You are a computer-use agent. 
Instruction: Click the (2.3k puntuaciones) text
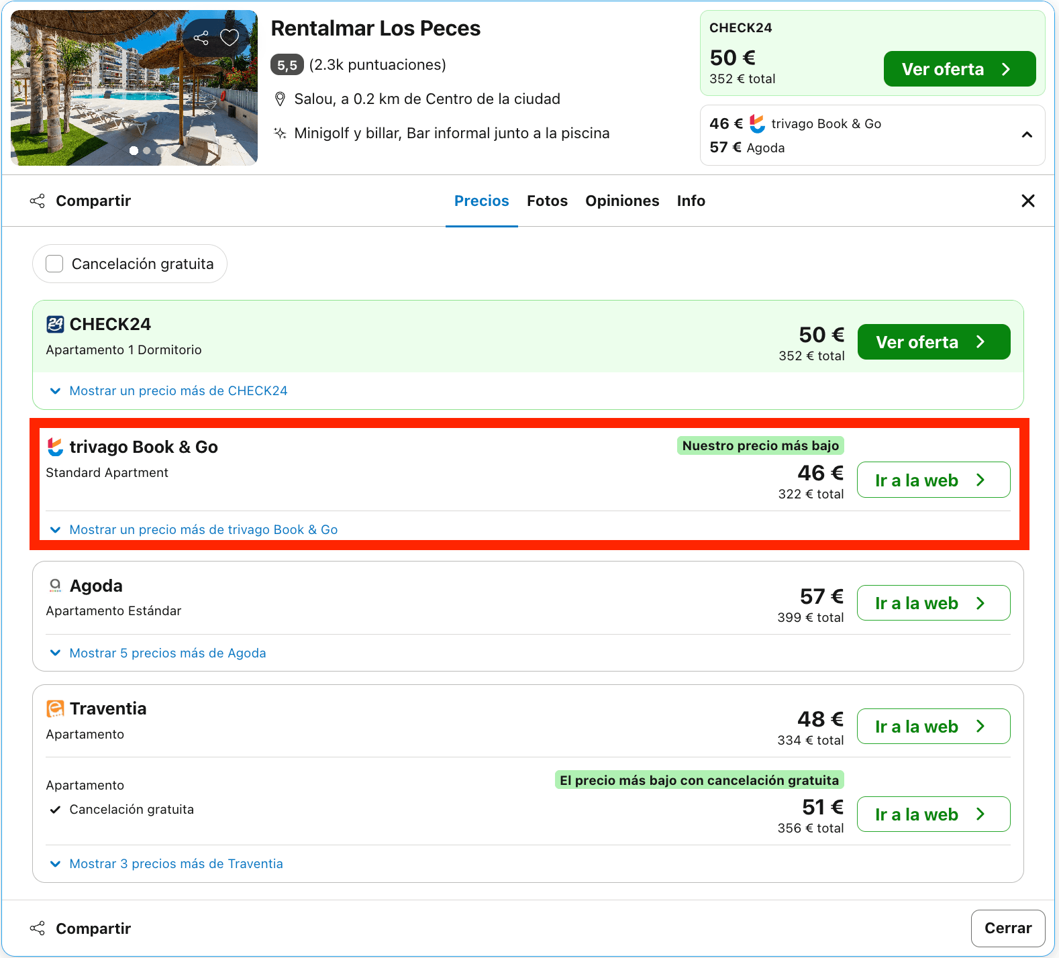(378, 65)
